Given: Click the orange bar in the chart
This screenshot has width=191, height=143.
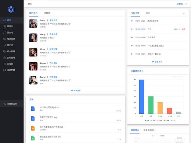Looking at the screenshot, I should click(160, 108).
